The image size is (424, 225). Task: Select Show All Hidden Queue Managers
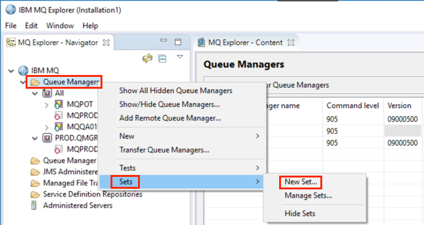175,91
